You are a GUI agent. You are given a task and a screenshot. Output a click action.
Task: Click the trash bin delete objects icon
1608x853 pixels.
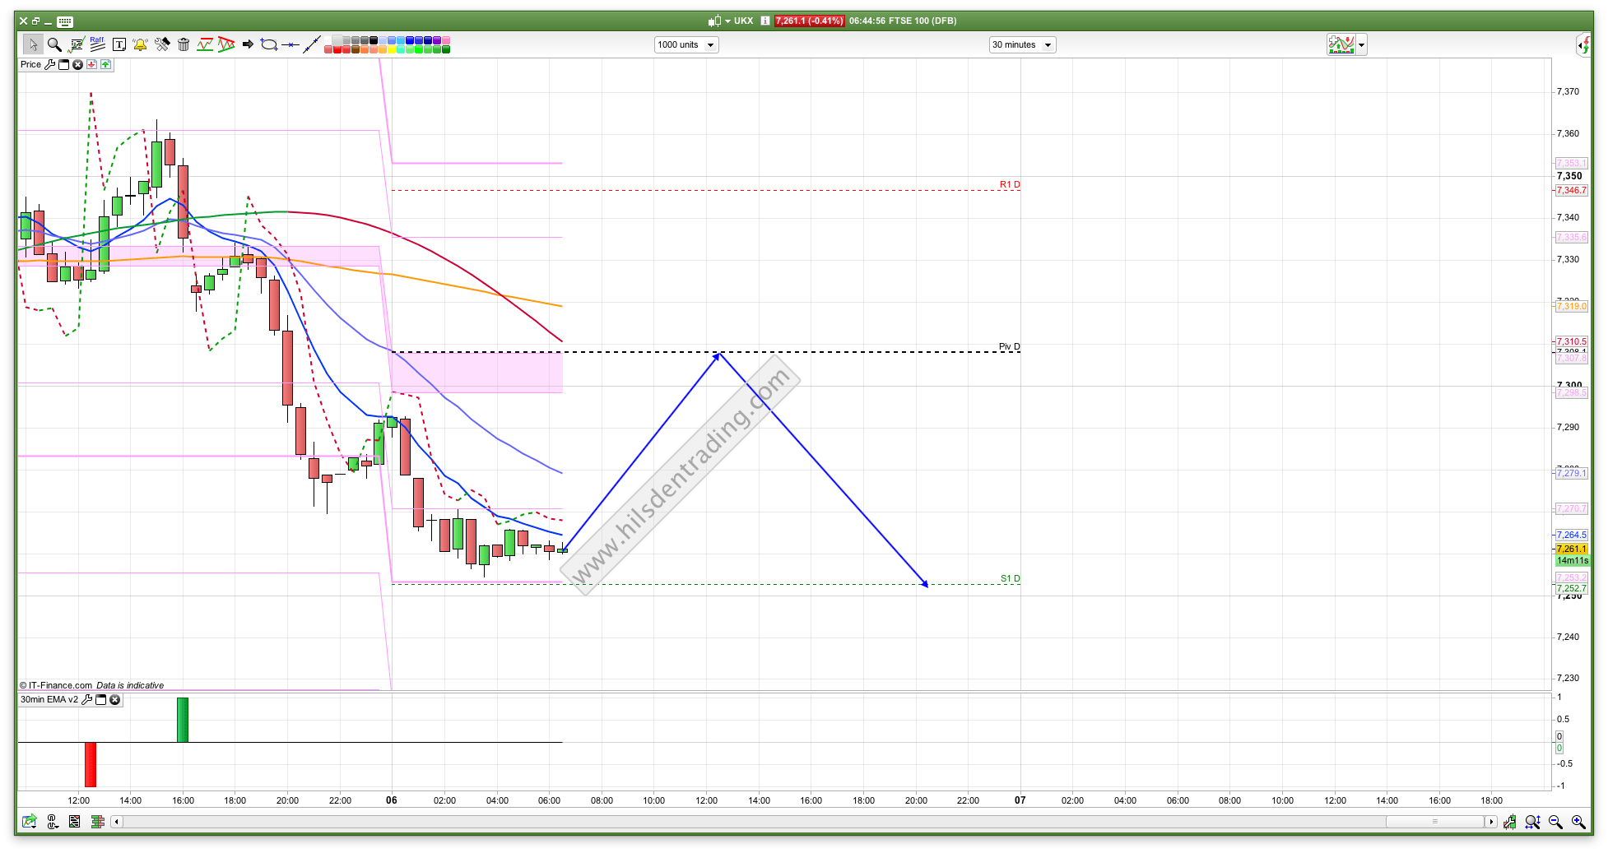tap(184, 44)
